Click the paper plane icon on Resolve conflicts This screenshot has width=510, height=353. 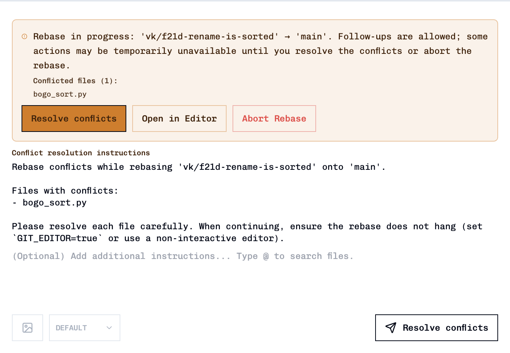(391, 327)
